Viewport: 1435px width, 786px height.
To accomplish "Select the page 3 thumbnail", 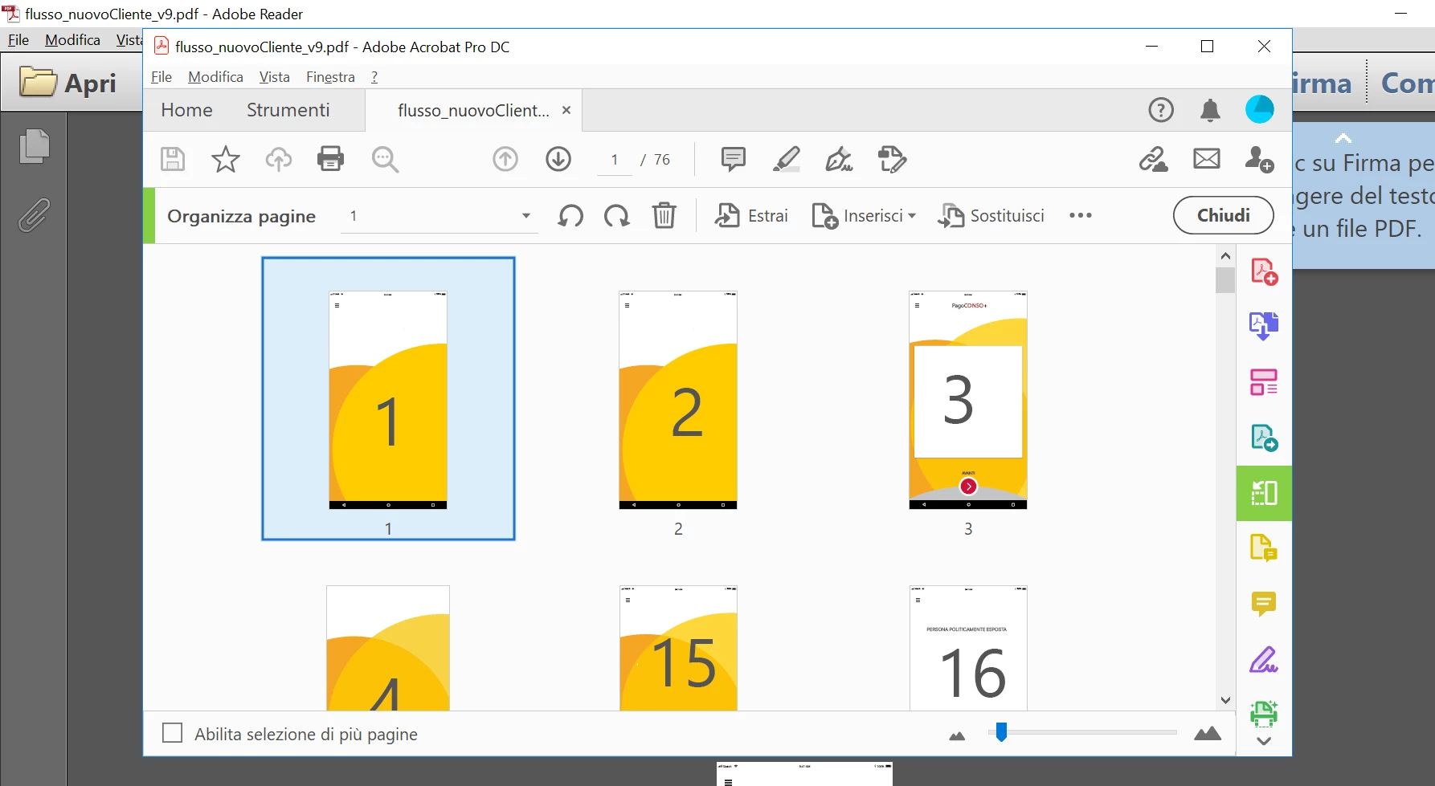I will coord(968,399).
